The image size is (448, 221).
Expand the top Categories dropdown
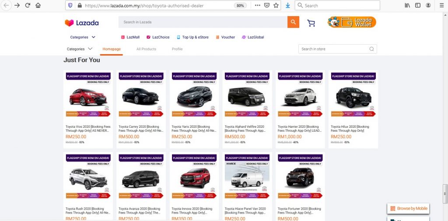(83, 37)
